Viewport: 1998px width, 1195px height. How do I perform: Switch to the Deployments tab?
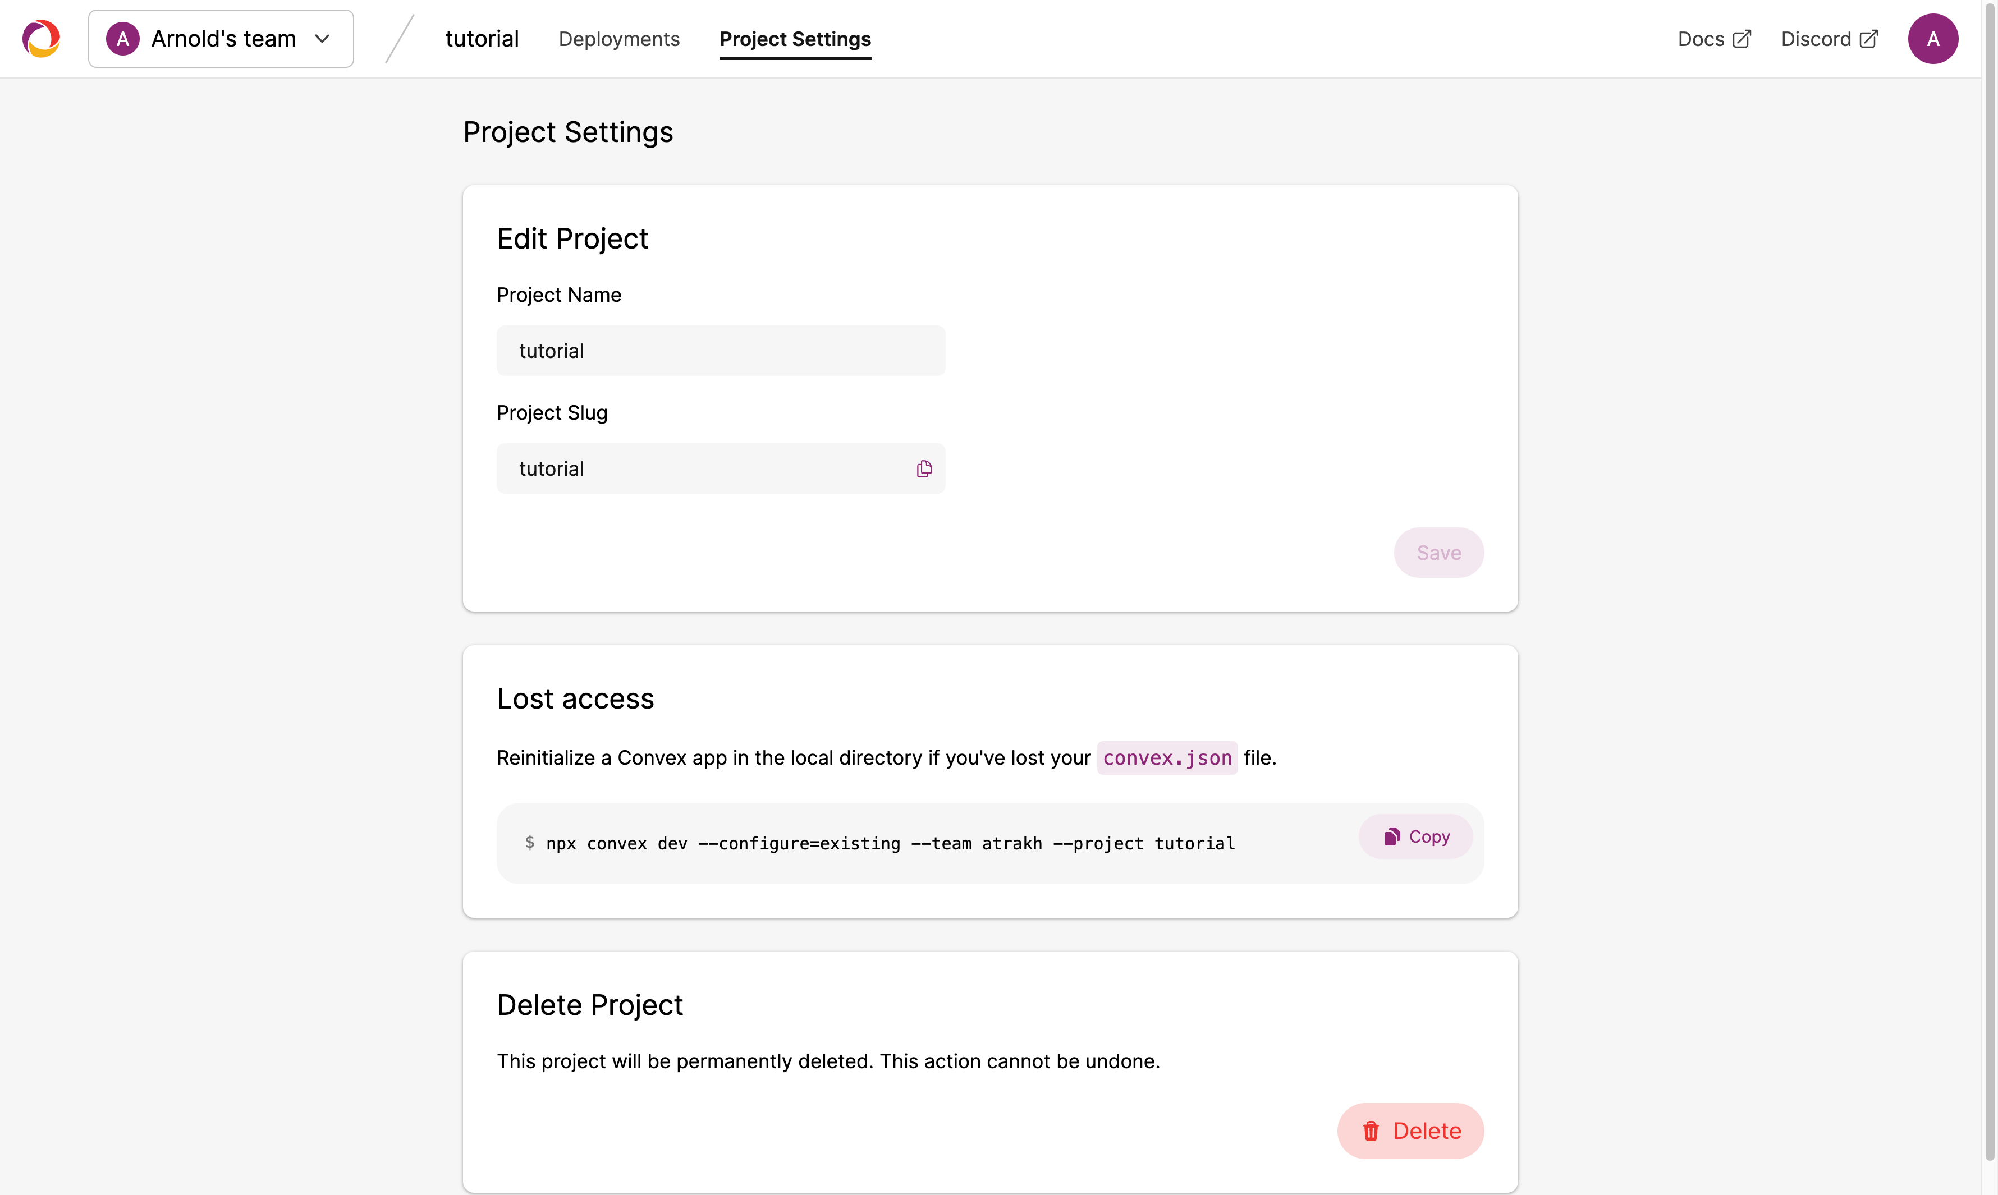618,39
